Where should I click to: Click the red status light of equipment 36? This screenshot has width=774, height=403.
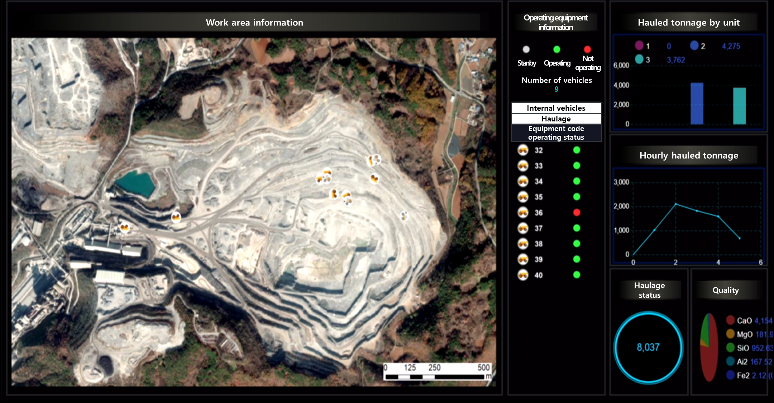click(x=577, y=212)
